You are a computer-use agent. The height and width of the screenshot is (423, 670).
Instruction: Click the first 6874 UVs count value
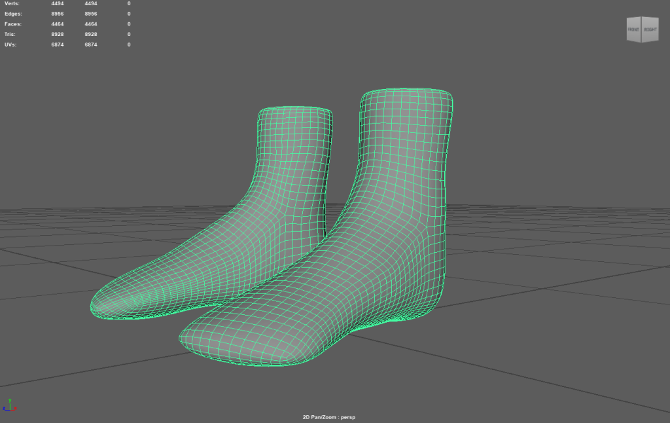click(x=58, y=45)
